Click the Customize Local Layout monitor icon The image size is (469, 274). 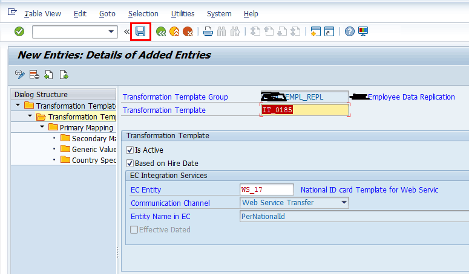tap(363, 31)
